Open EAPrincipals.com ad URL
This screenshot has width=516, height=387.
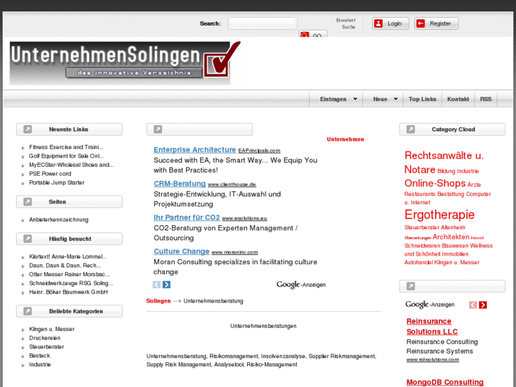tap(259, 151)
